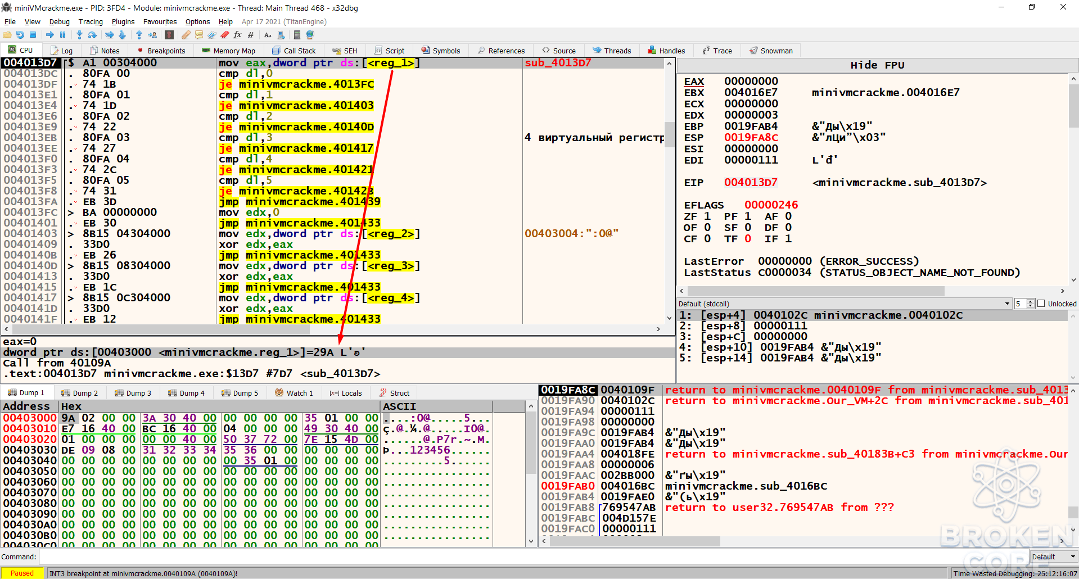Image resolution: width=1079 pixels, height=579 pixels.
Task: Open the Functions fx icon
Action: (x=237, y=35)
